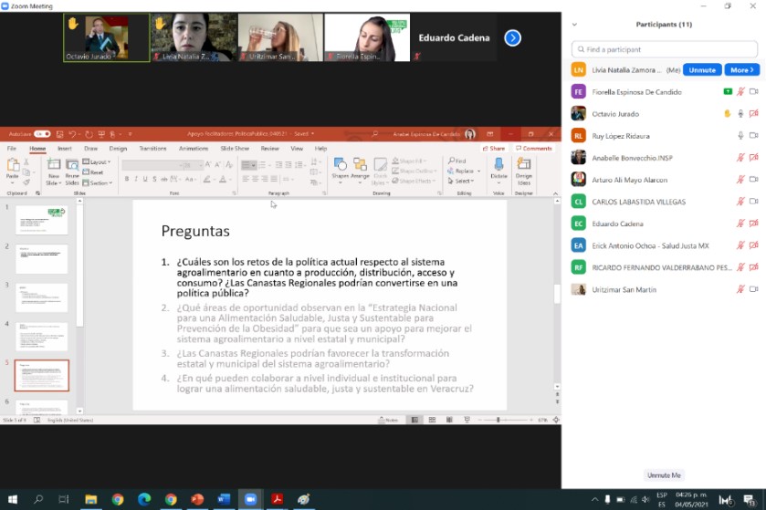Click the next-page arrow on video strip
The height and width of the screenshot is (510, 766).
(x=513, y=37)
